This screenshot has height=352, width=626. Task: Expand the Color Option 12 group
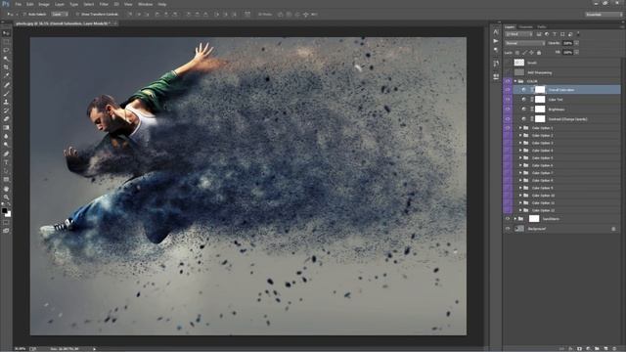pos(520,210)
